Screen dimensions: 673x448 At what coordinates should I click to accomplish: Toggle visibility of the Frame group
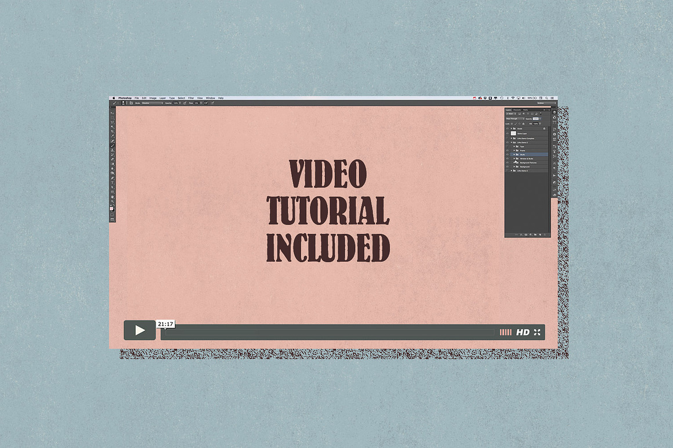coord(507,150)
